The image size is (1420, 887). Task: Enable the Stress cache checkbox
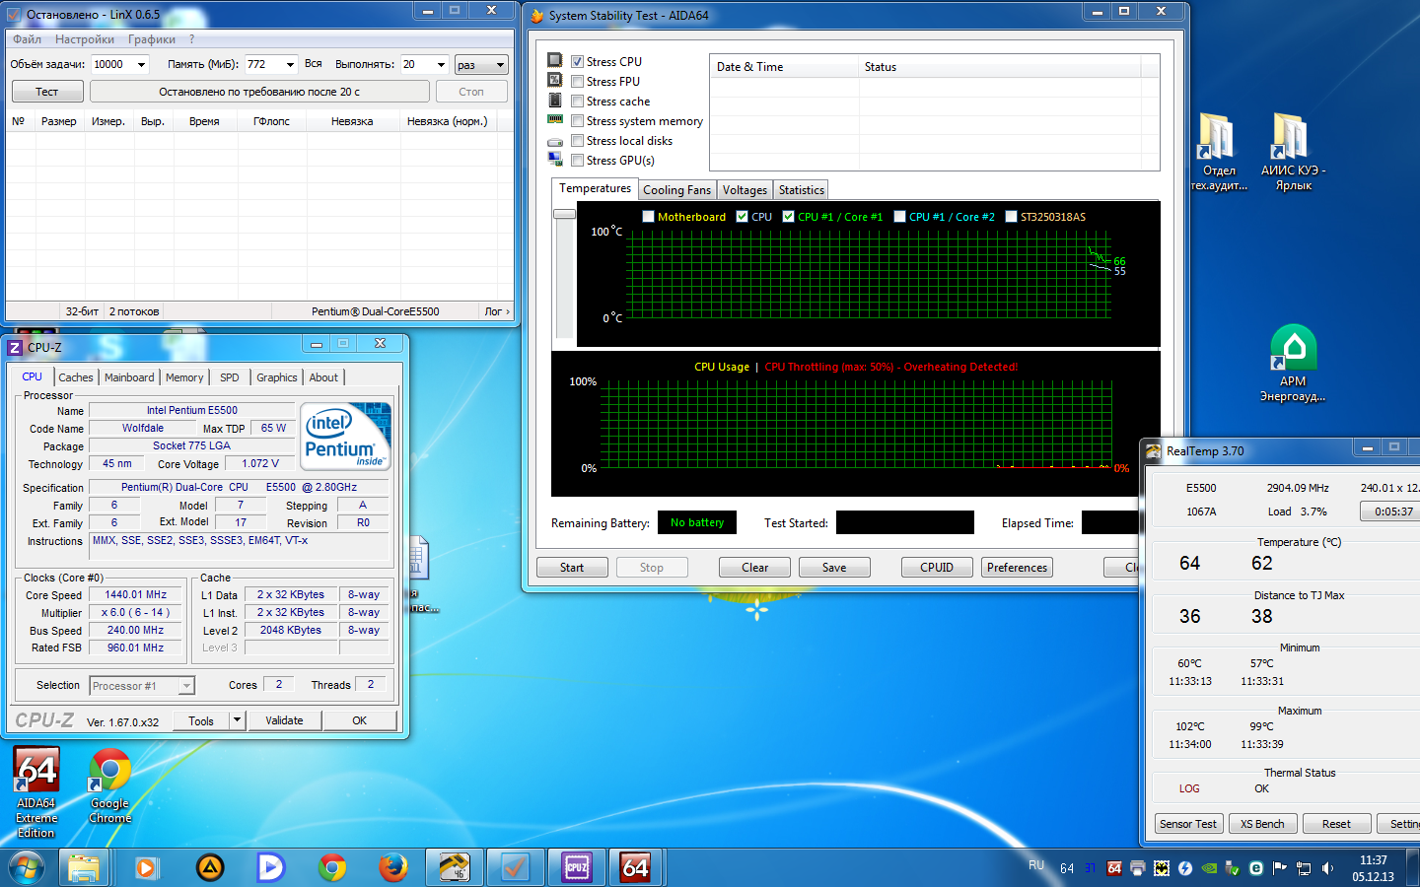pos(578,101)
